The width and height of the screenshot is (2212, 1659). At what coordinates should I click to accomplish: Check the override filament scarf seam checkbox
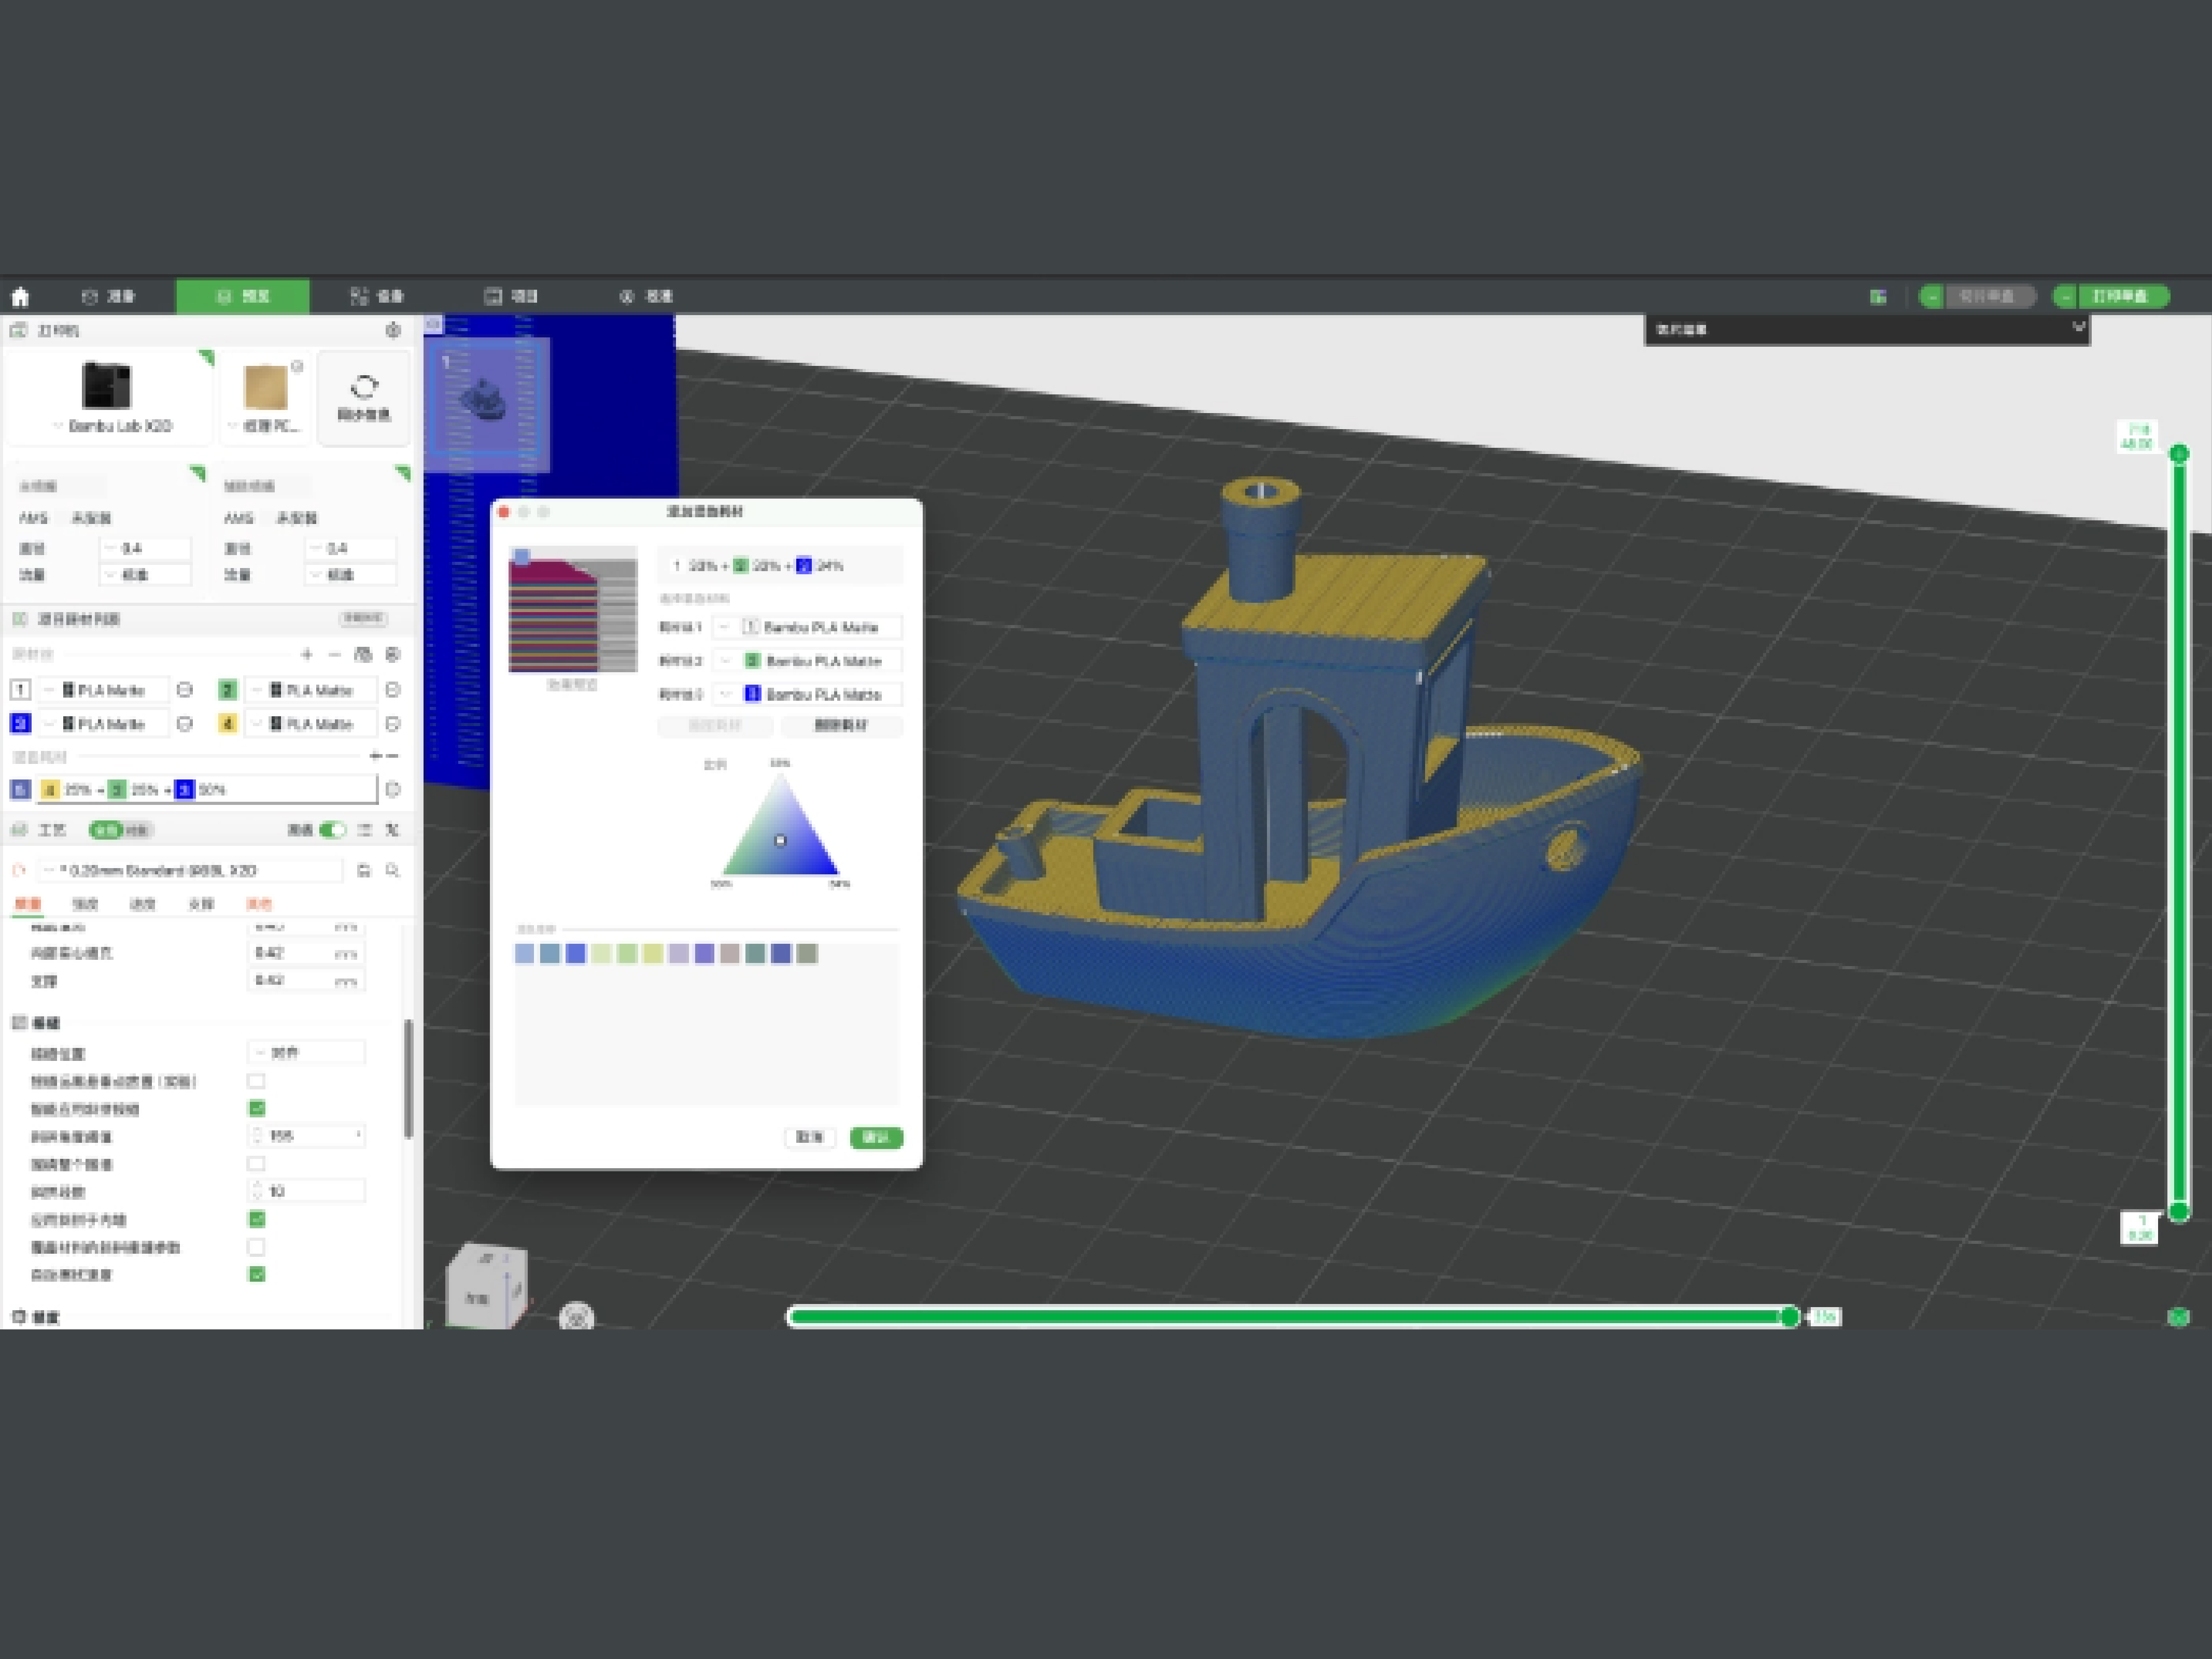[x=256, y=1247]
